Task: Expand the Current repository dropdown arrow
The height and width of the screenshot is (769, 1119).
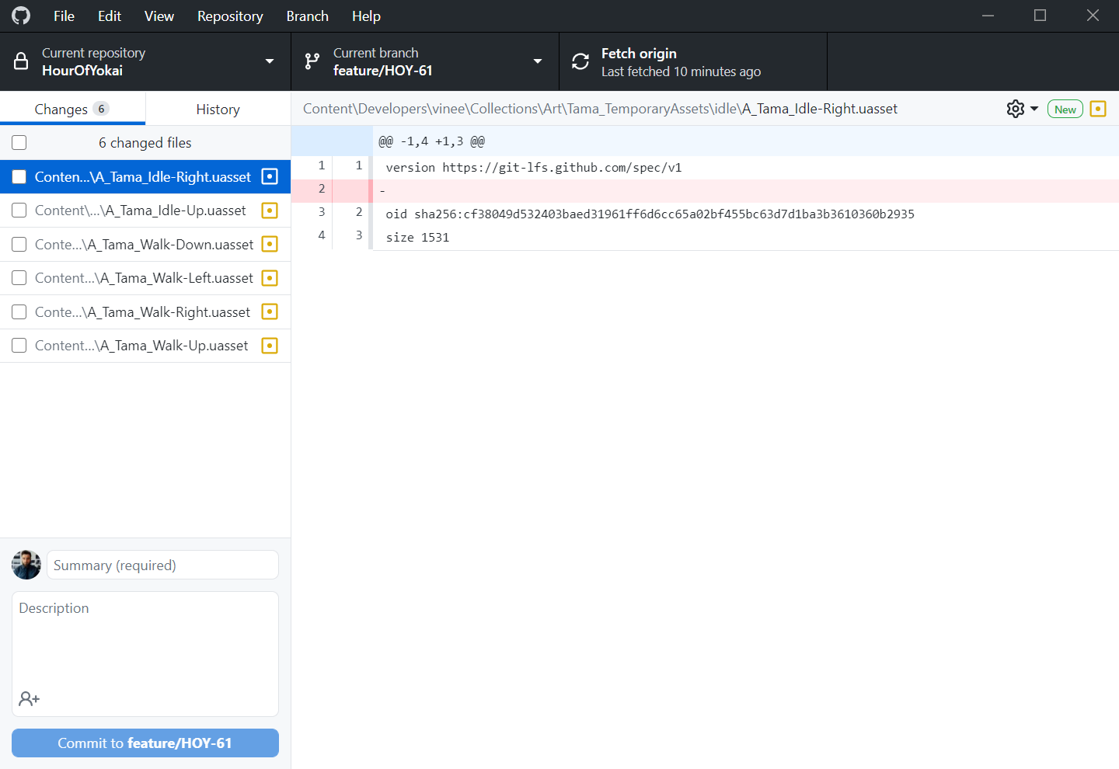Action: tap(270, 61)
